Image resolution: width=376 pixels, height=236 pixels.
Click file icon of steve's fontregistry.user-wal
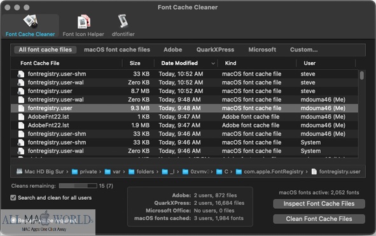21,82
